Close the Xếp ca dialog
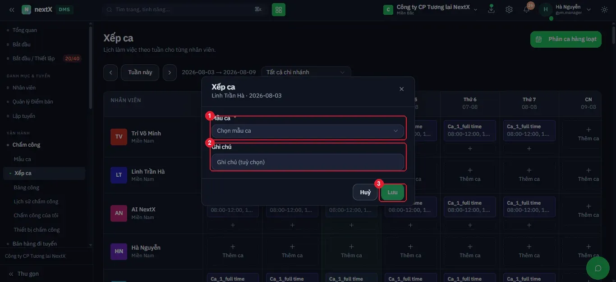This screenshot has height=282, width=616. (401, 89)
